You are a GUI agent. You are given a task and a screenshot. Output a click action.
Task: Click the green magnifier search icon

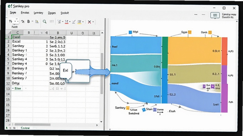pyautogui.click(x=45, y=21)
